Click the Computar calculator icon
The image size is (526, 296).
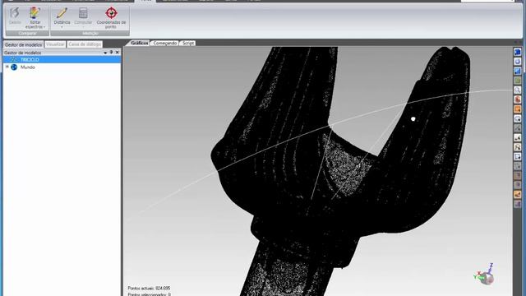[83, 13]
